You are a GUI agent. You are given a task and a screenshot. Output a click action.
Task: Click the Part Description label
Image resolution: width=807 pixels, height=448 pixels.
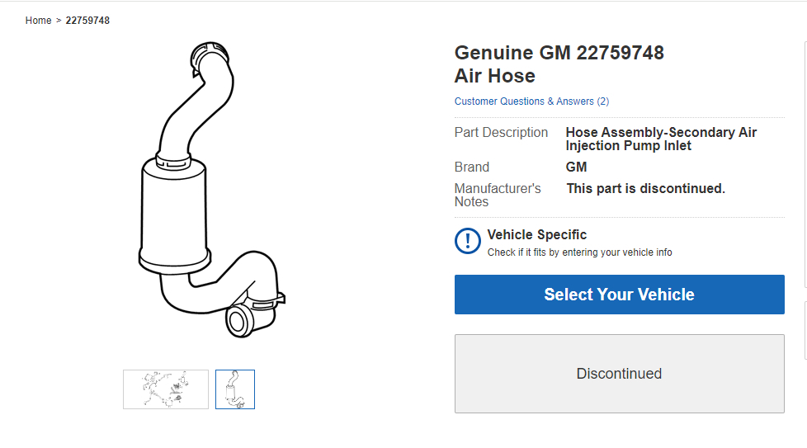coord(501,133)
